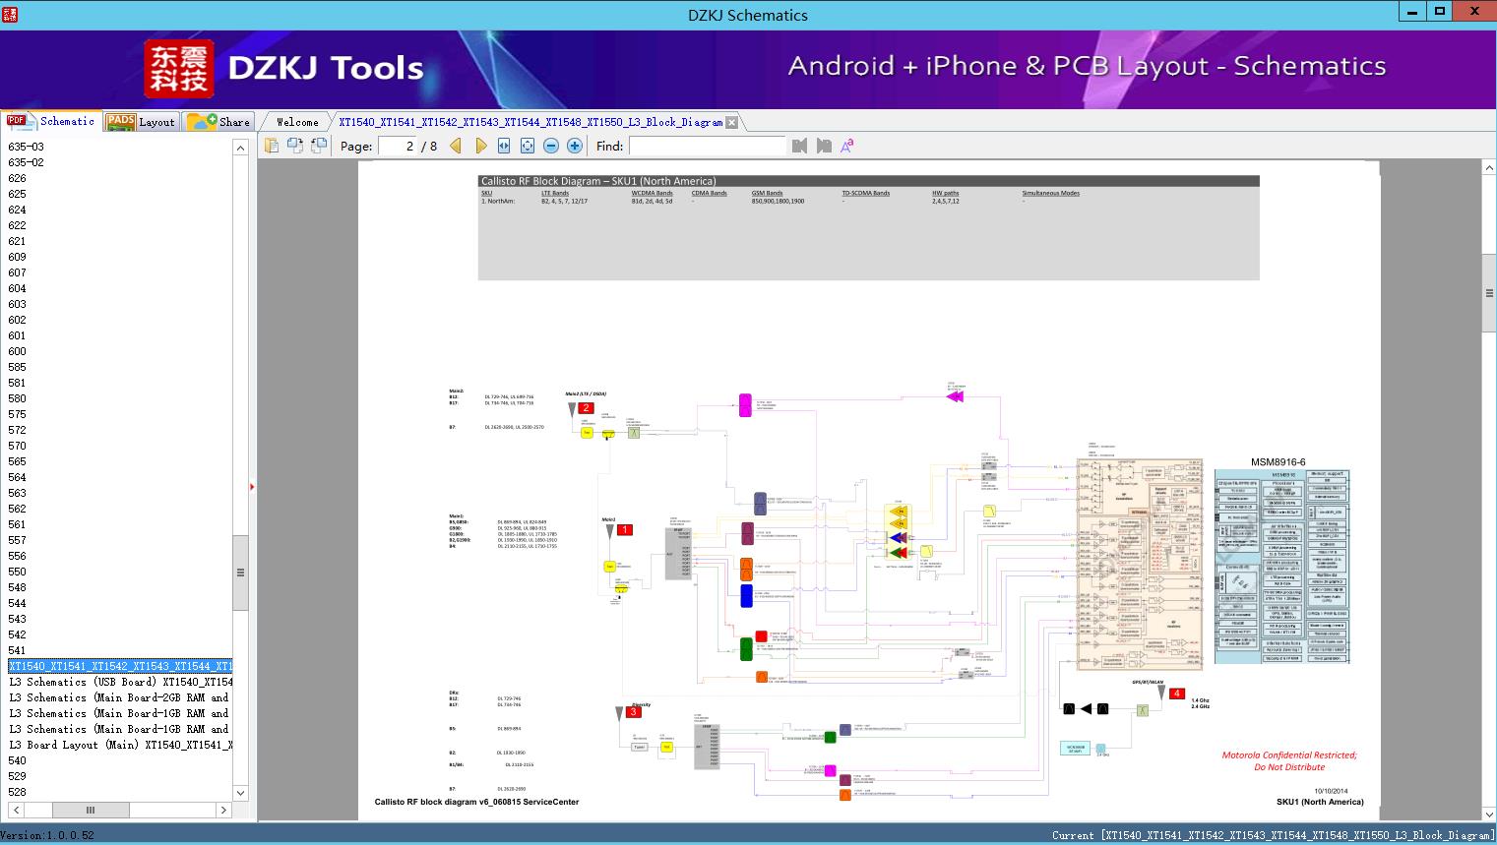Click the page icon directly left of Page label

[319, 146]
